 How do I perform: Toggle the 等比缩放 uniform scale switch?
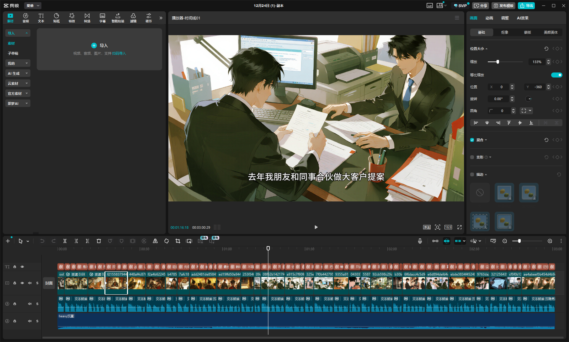[556, 75]
